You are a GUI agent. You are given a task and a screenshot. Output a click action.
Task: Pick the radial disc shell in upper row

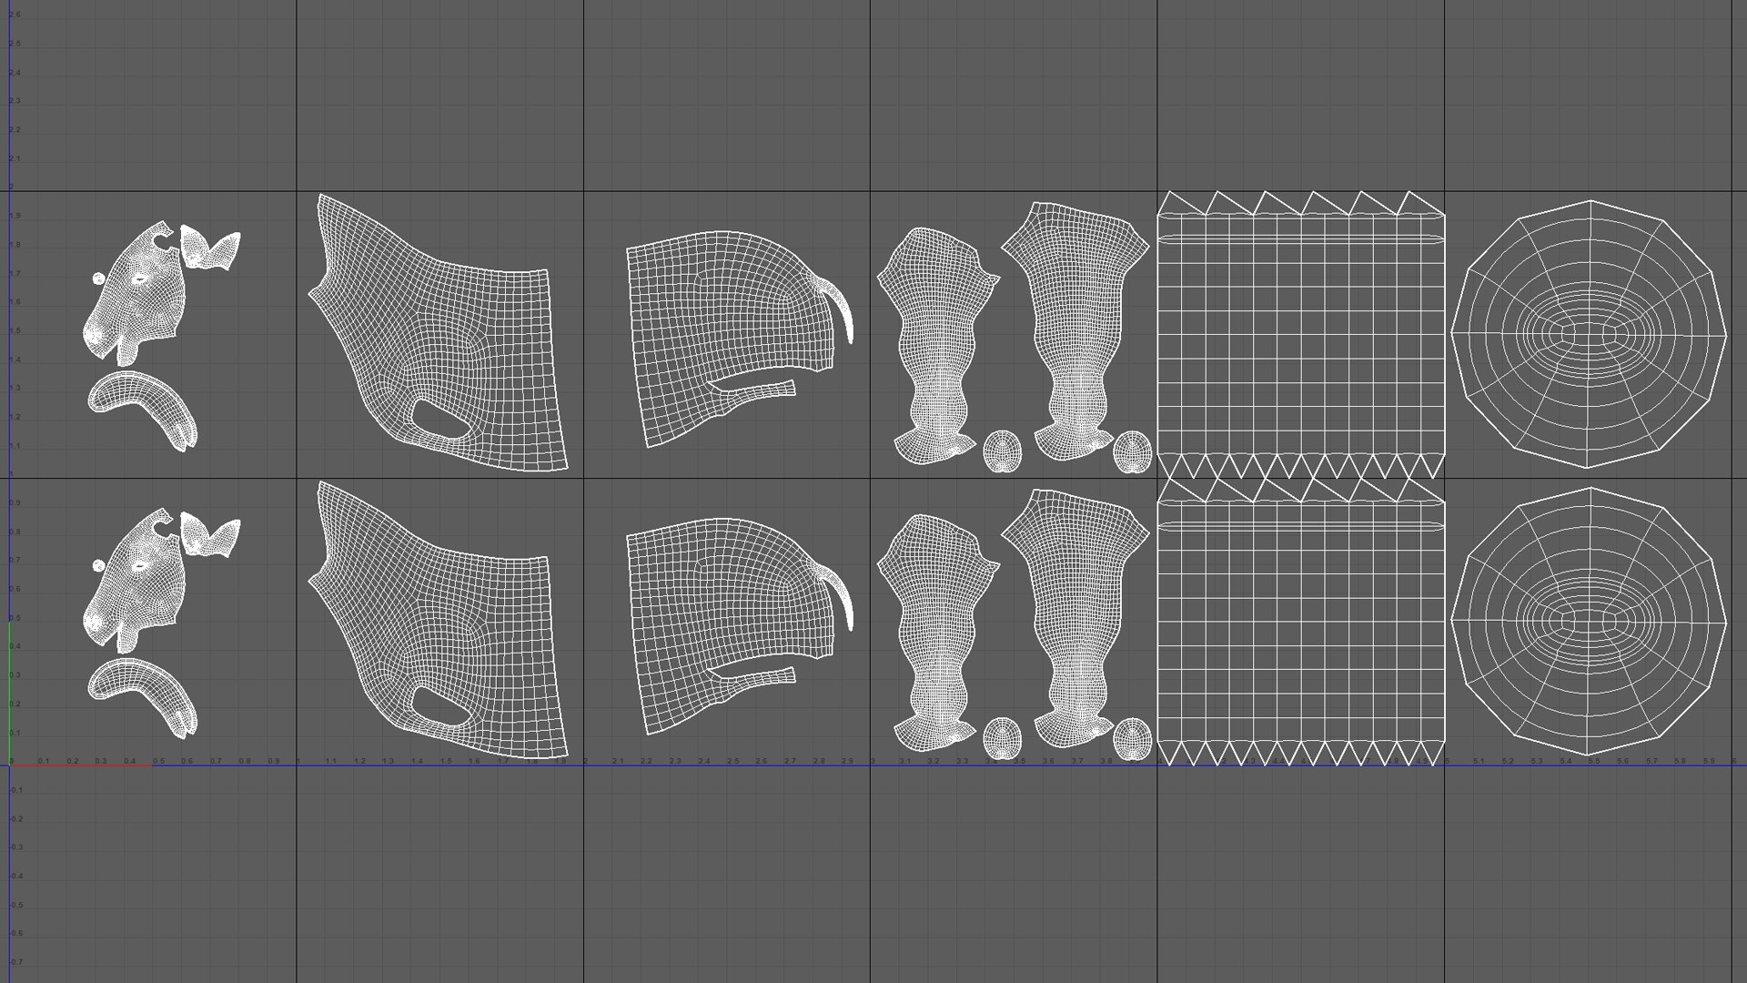click(1589, 334)
